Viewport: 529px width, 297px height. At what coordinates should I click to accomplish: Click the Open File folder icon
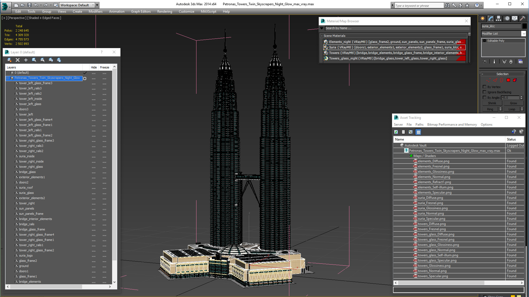pos(23,5)
